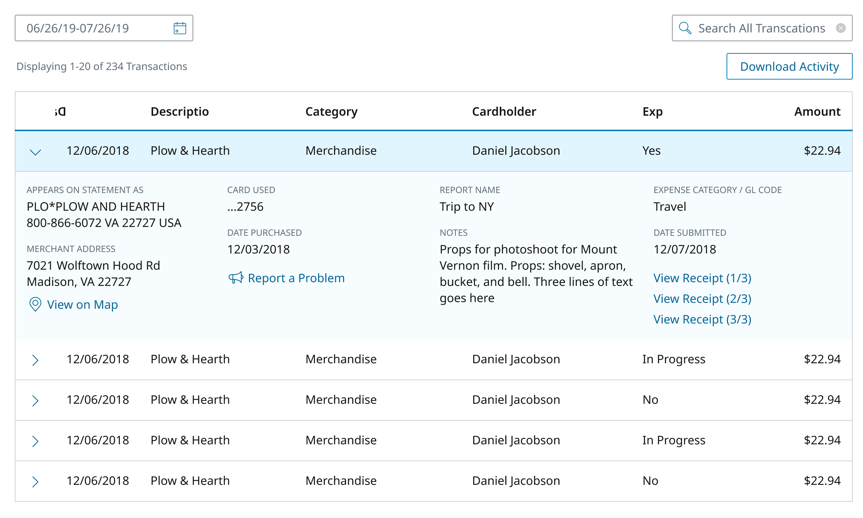Screen dimensions: 863x518
Task: Click the Category column header
Action: 331,112
